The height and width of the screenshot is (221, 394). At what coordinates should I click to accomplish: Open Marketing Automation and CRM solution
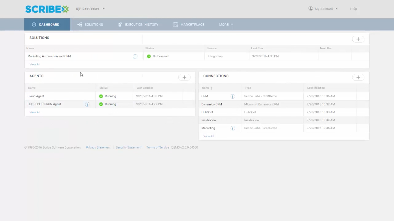(x=49, y=56)
